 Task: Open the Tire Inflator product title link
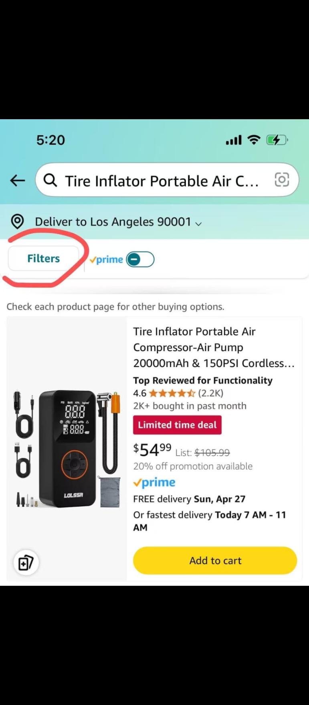[x=214, y=347]
